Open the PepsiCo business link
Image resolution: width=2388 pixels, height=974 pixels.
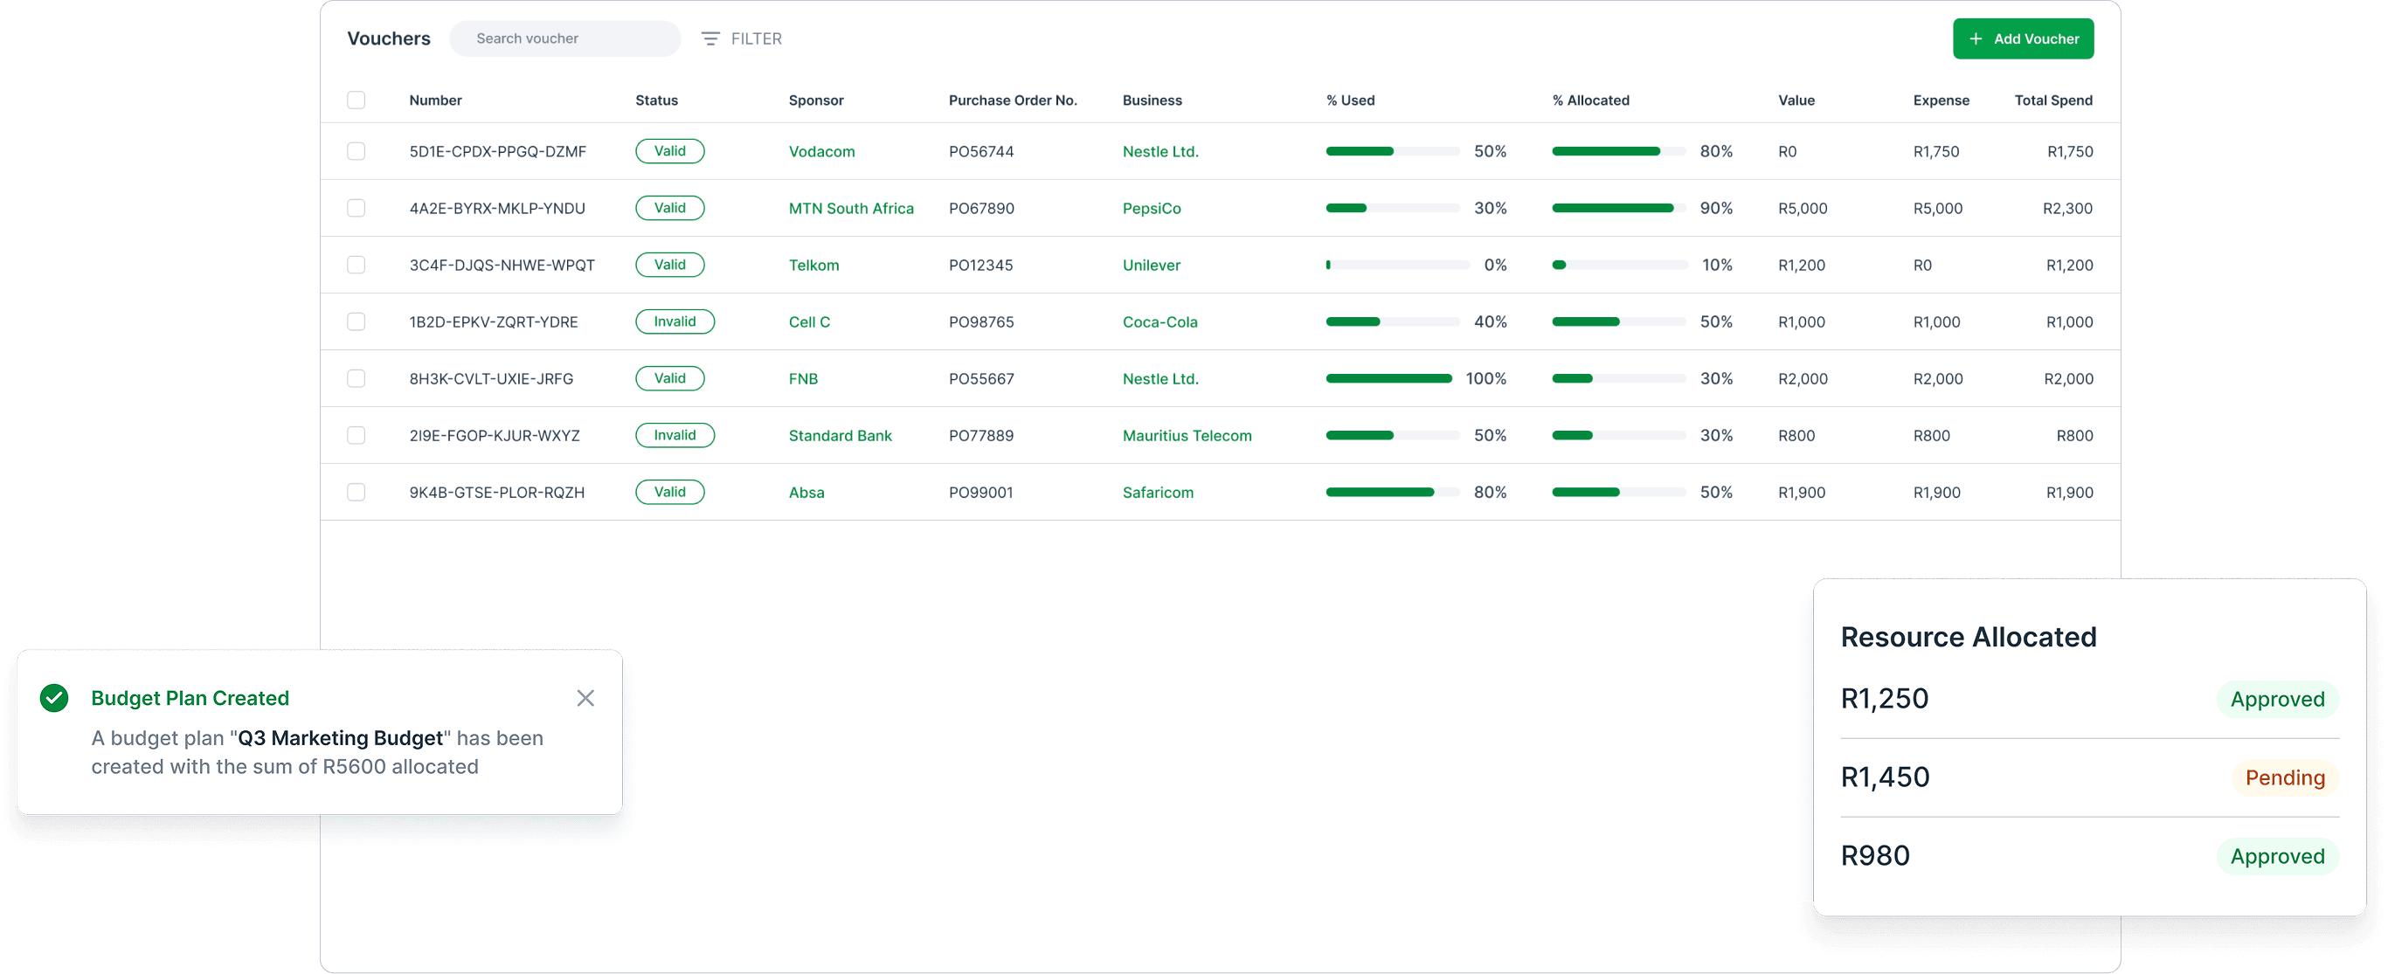[x=1152, y=209]
